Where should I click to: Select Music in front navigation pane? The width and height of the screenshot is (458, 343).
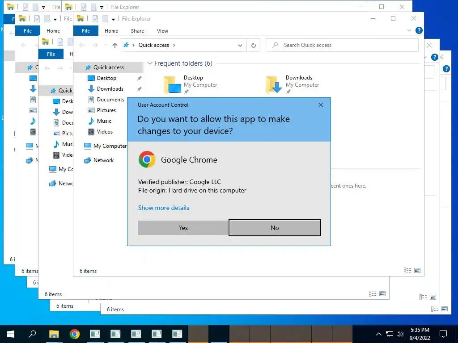tap(104, 121)
